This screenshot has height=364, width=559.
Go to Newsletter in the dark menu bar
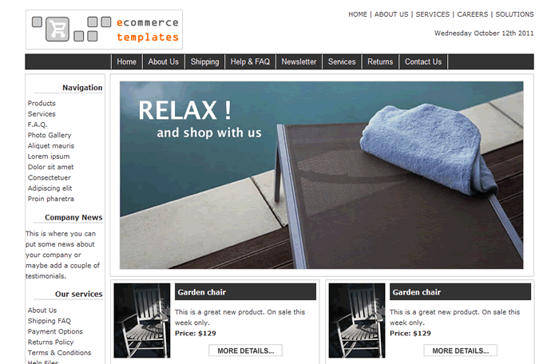[299, 61]
